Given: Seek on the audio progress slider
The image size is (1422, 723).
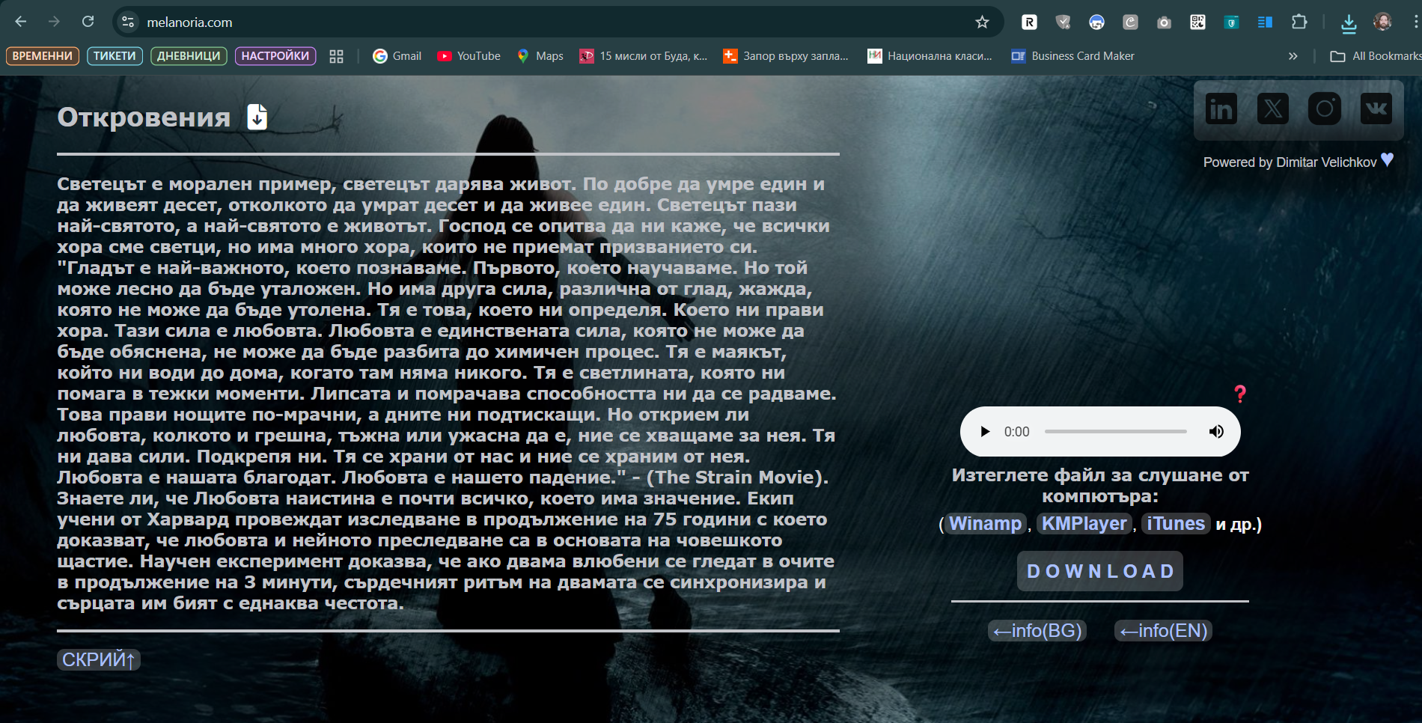Looking at the screenshot, I should point(1115,432).
